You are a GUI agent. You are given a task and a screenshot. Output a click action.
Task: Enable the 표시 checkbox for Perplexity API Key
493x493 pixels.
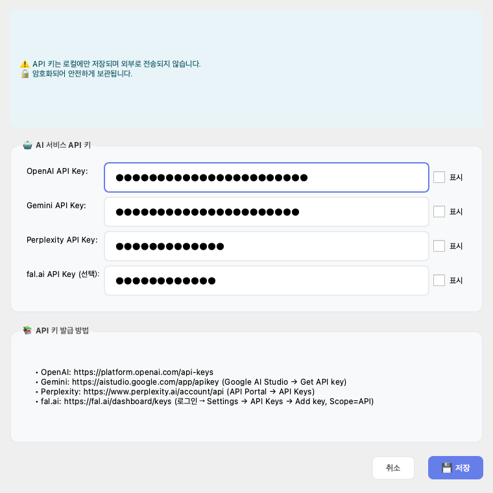coord(439,246)
